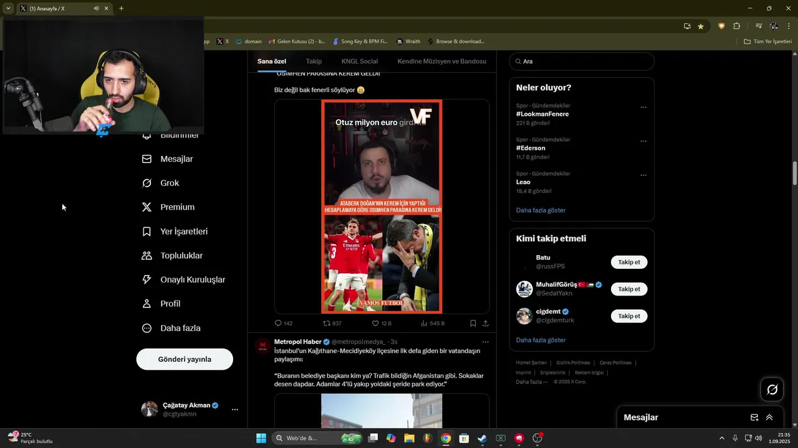Open the Daha fazla sidebar menu
Viewport: 798px width, 448px height.
171,328
